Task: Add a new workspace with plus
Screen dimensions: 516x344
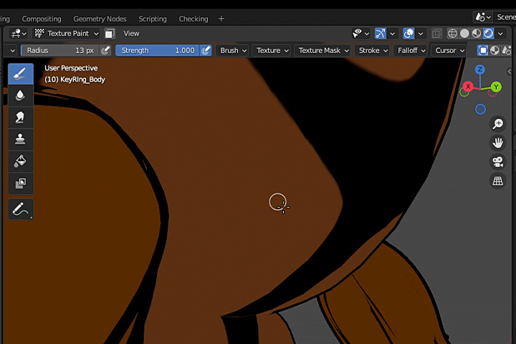Action: click(221, 19)
